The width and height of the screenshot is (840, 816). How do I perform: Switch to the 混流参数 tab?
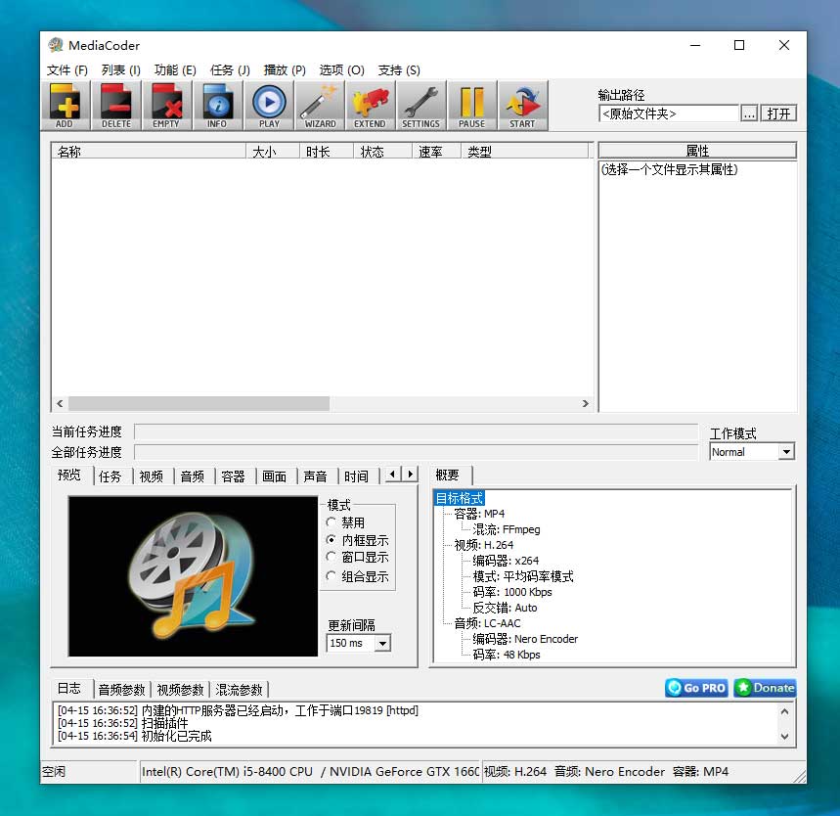pos(239,690)
